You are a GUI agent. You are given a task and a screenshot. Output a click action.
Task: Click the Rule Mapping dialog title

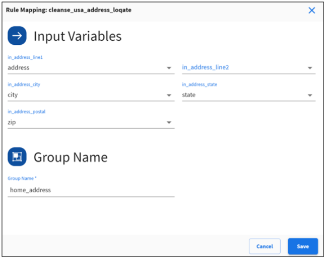69,10
